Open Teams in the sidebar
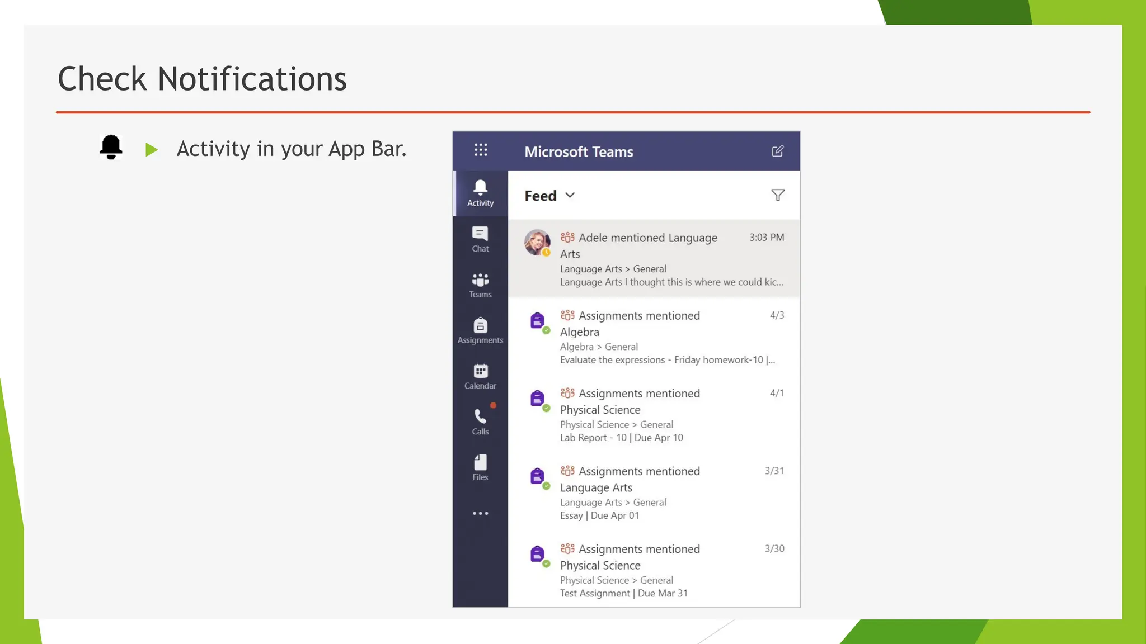The width and height of the screenshot is (1146, 644). pyautogui.click(x=480, y=285)
